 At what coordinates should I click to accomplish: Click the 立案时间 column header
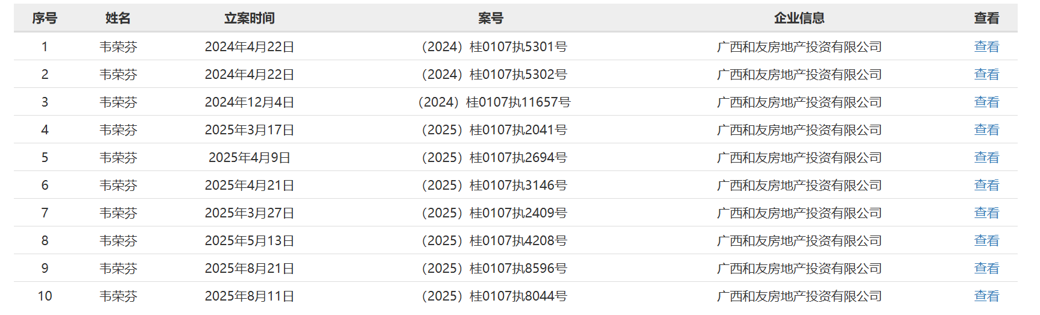[249, 18]
